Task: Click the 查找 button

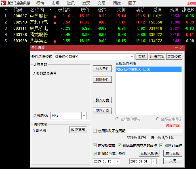Action: (142, 57)
